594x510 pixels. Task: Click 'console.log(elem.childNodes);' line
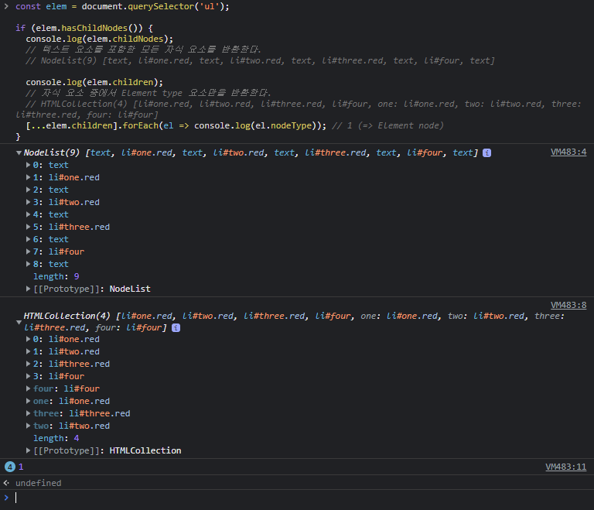(x=99, y=39)
